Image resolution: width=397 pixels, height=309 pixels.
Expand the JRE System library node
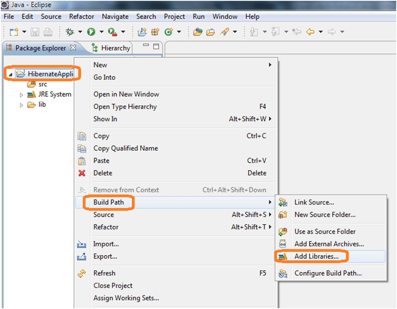pyautogui.click(x=21, y=94)
